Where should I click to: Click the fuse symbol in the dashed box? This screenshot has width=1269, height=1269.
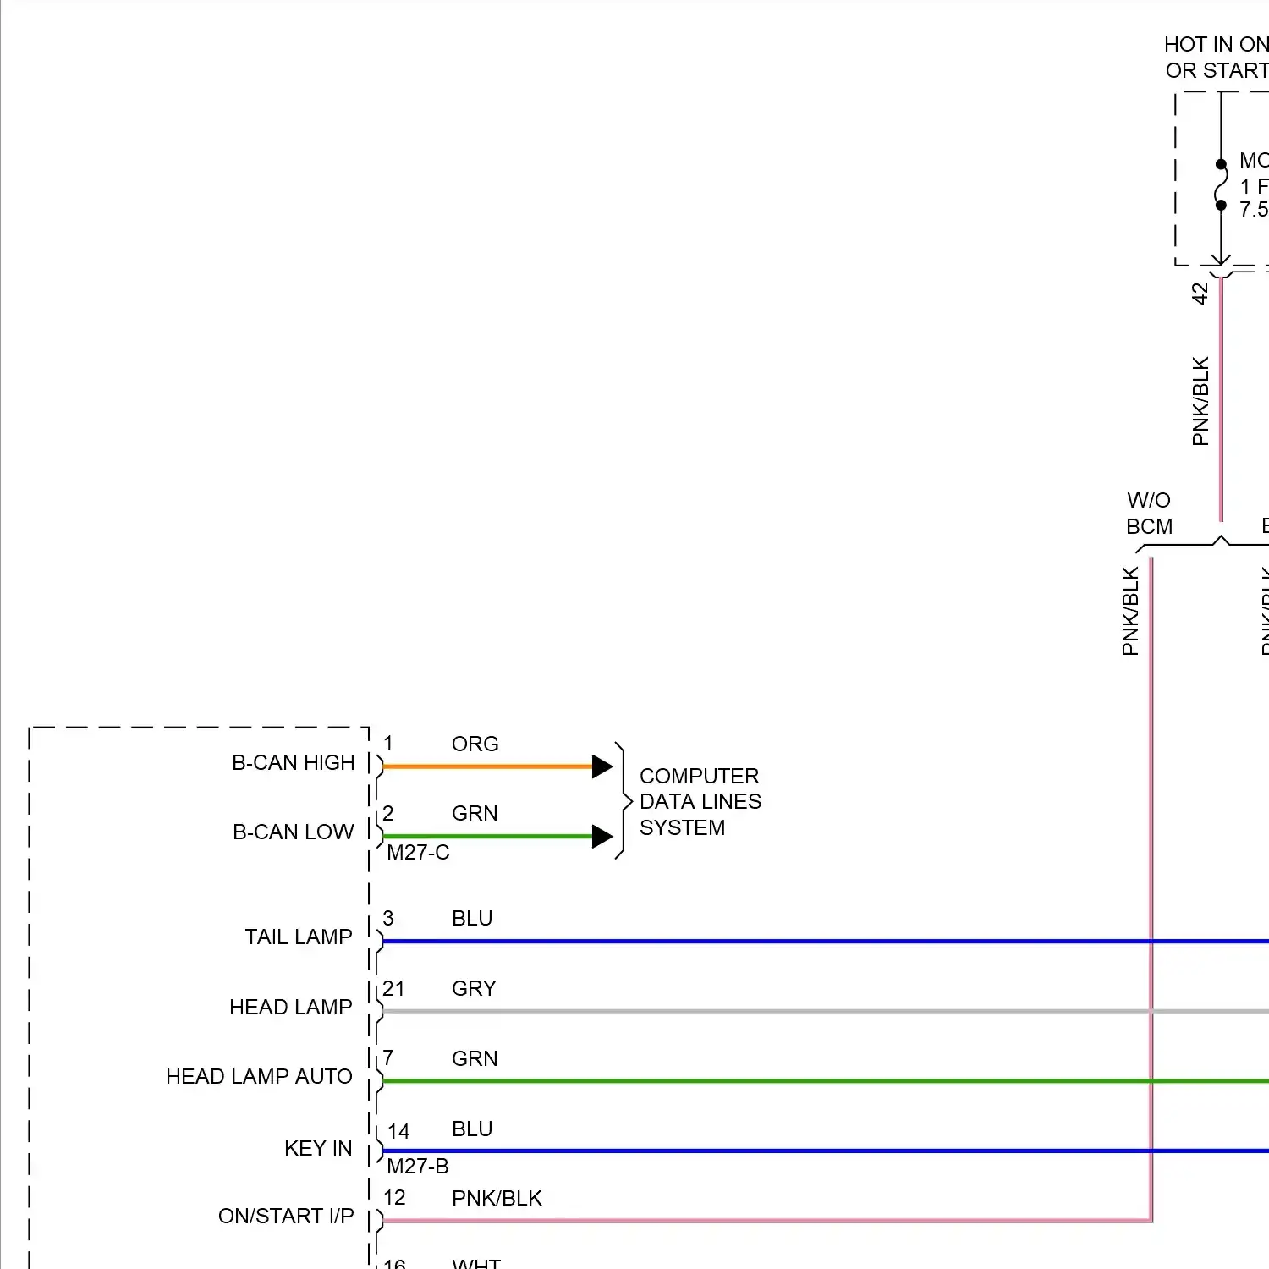click(x=1221, y=185)
